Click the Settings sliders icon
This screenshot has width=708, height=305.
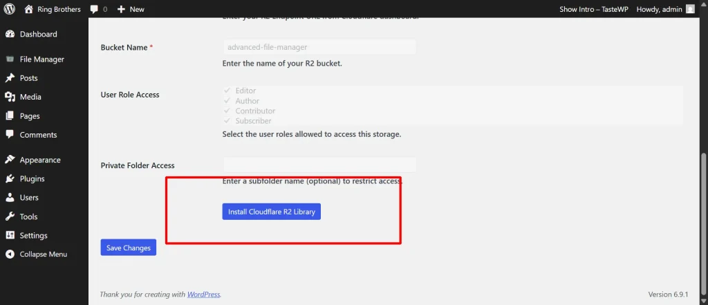[x=10, y=235]
